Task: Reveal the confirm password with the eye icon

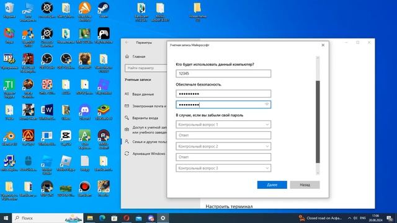Action: point(267,104)
